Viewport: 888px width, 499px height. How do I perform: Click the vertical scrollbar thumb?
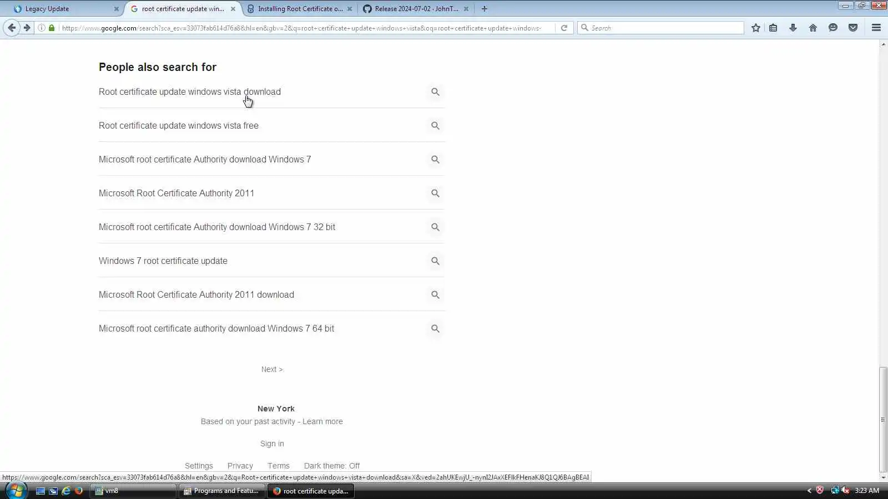click(x=883, y=419)
